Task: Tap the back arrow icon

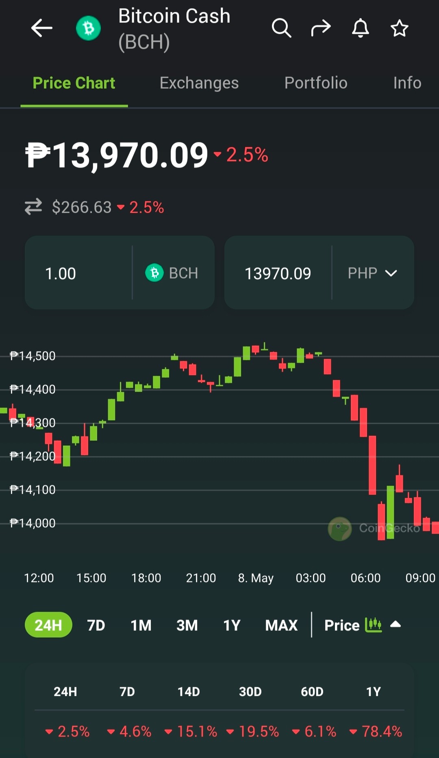Action: pyautogui.click(x=42, y=28)
